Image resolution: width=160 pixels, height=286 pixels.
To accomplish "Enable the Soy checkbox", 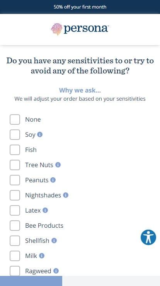I will (x=15, y=134).
